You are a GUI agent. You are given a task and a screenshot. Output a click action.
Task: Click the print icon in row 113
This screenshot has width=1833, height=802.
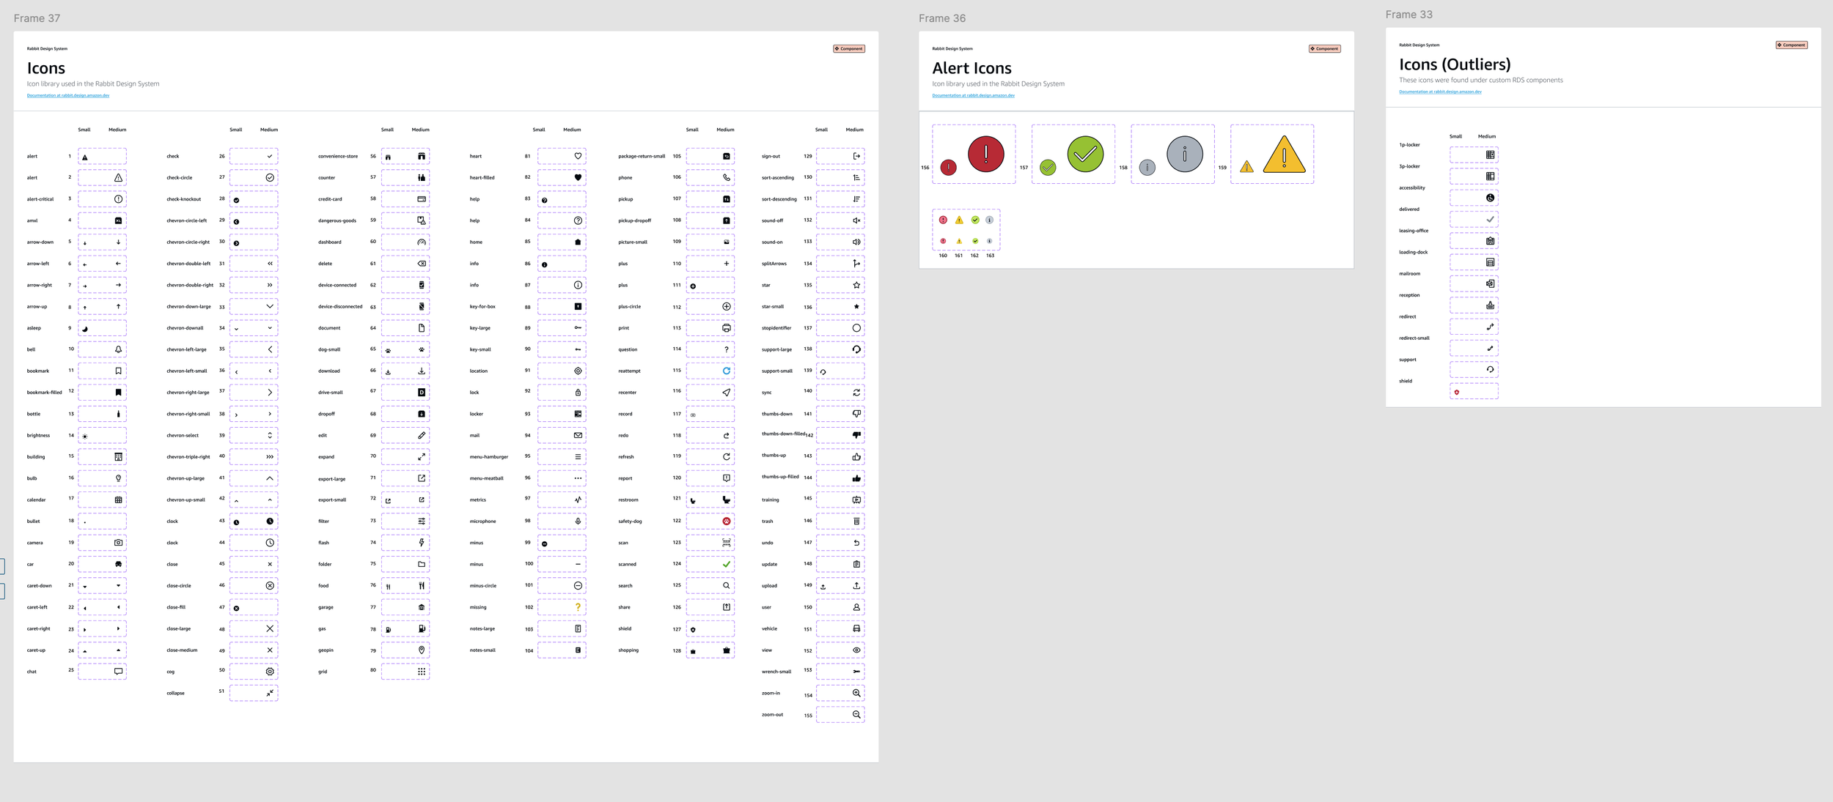point(727,328)
